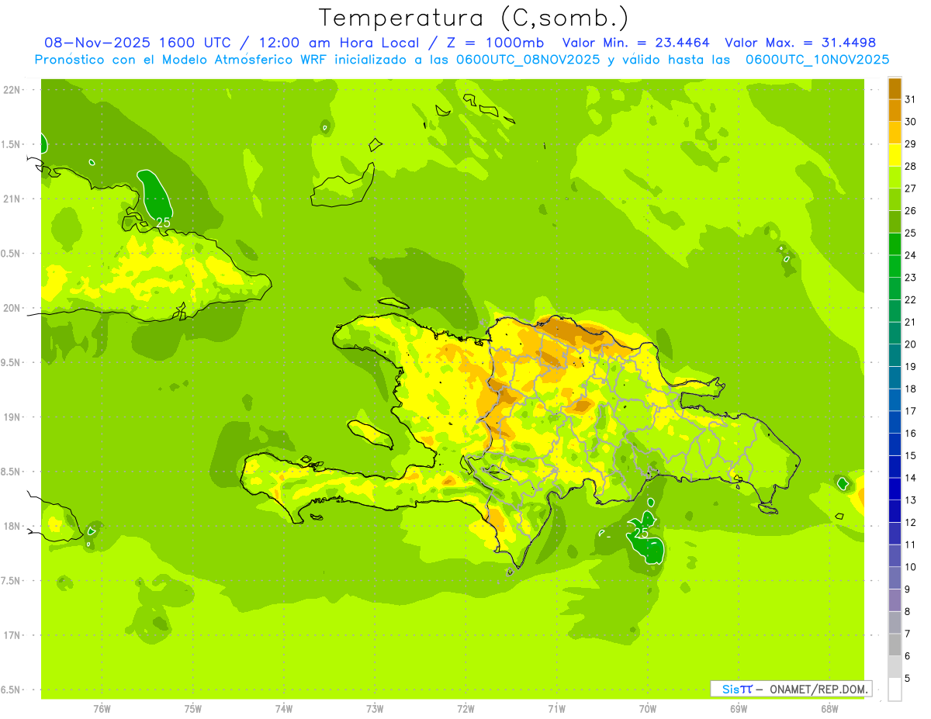
Task: Click the "18N" latitude label
Action: coord(12,526)
